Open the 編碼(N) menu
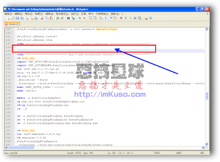Screen dimensions: 220x162 tap(49, 14)
